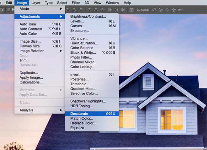Click the Auto-Align Layers icon

coord(131,10)
